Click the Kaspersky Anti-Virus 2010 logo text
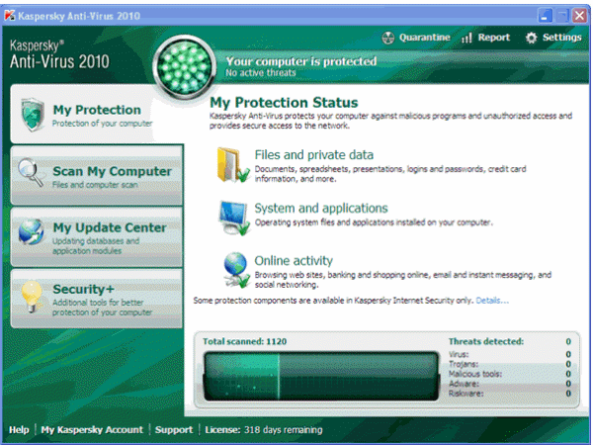 click(x=59, y=54)
